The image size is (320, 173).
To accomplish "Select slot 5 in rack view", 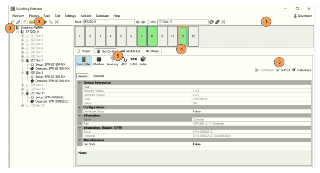I will 121,36.
